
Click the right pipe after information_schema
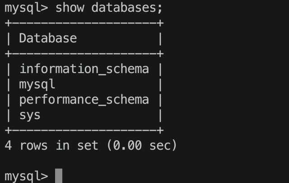(x=160, y=69)
